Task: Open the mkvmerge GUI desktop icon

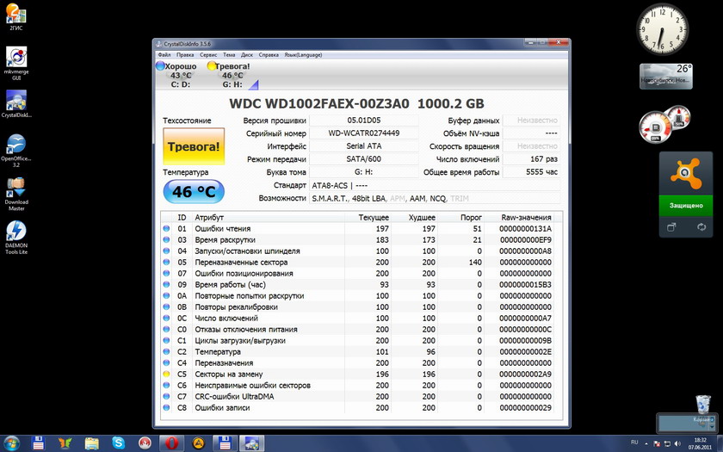Action: [16, 62]
